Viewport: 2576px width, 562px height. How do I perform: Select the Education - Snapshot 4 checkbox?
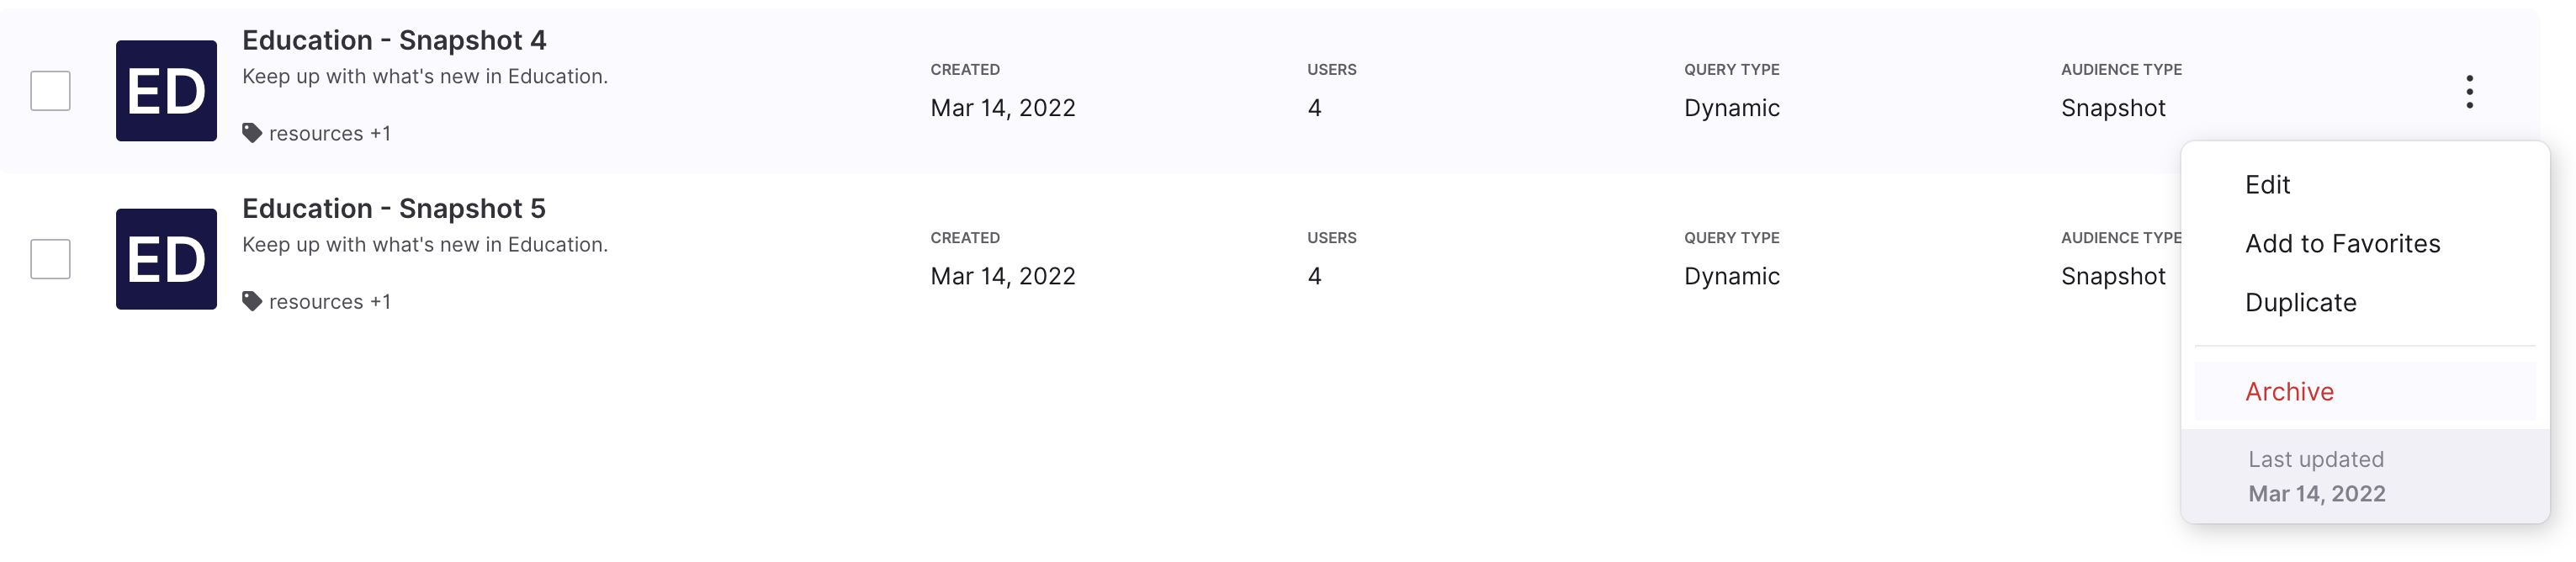pyautogui.click(x=50, y=91)
